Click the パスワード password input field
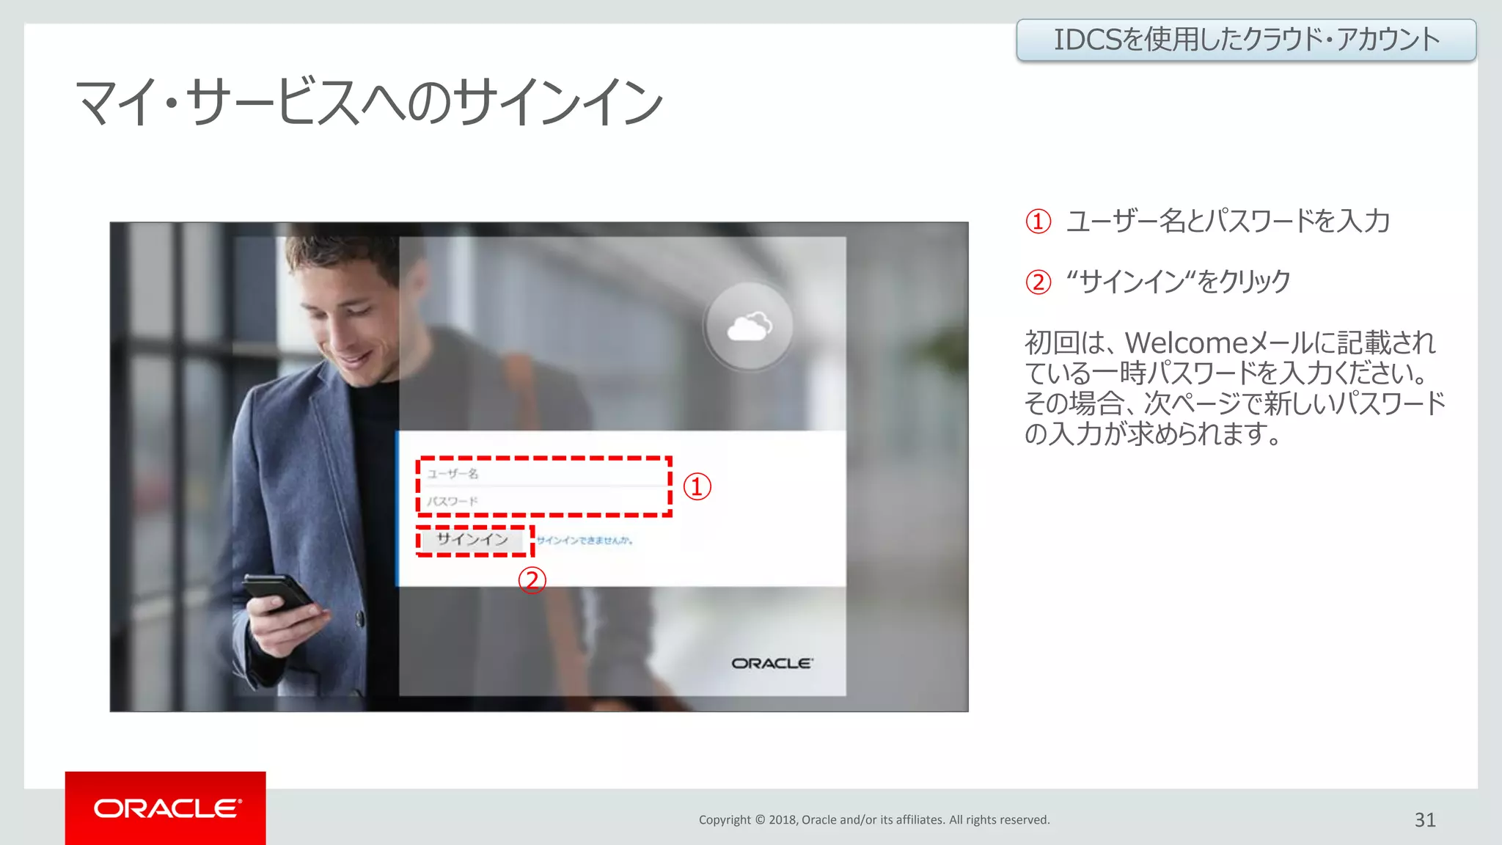Image resolution: width=1502 pixels, height=845 pixels. point(545,501)
